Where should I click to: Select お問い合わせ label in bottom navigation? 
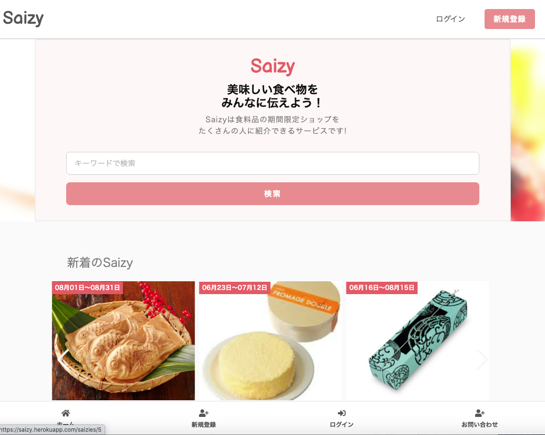(480, 425)
